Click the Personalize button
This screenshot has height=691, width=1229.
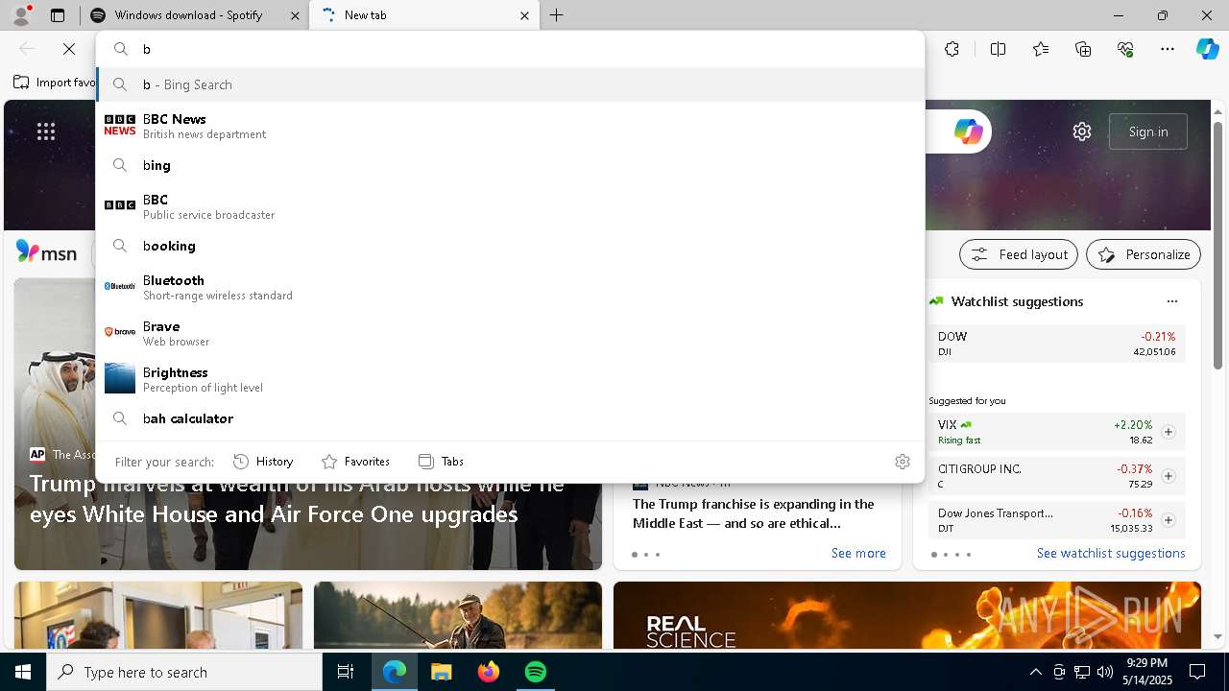click(1144, 254)
